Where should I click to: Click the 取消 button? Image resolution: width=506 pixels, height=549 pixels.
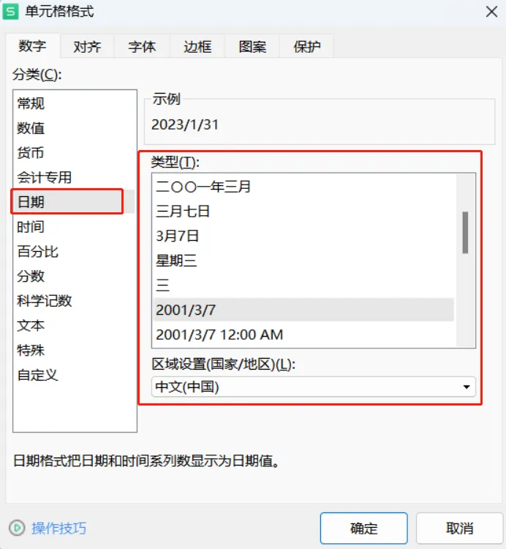point(459,528)
